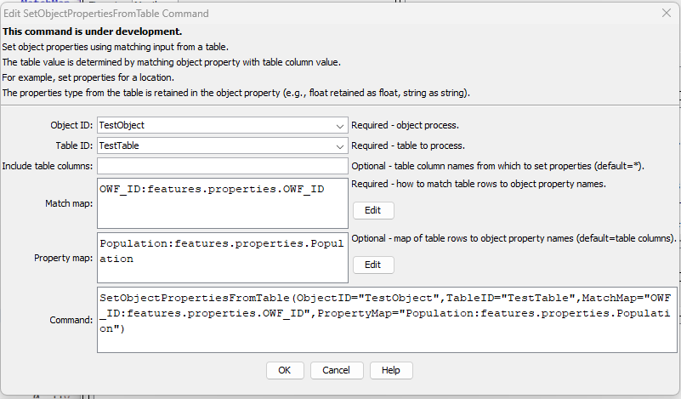Image resolution: width=681 pixels, height=399 pixels.
Task: Click the Match map text area
Action: [223, 203]
